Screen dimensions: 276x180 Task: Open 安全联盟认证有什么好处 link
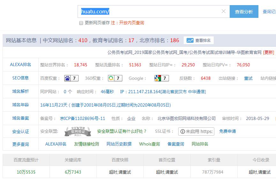pyautogui.click(x=122, y=131)
